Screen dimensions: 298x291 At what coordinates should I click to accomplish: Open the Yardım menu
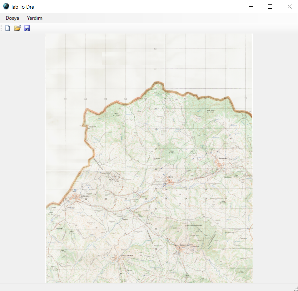[x=34, y=18]
